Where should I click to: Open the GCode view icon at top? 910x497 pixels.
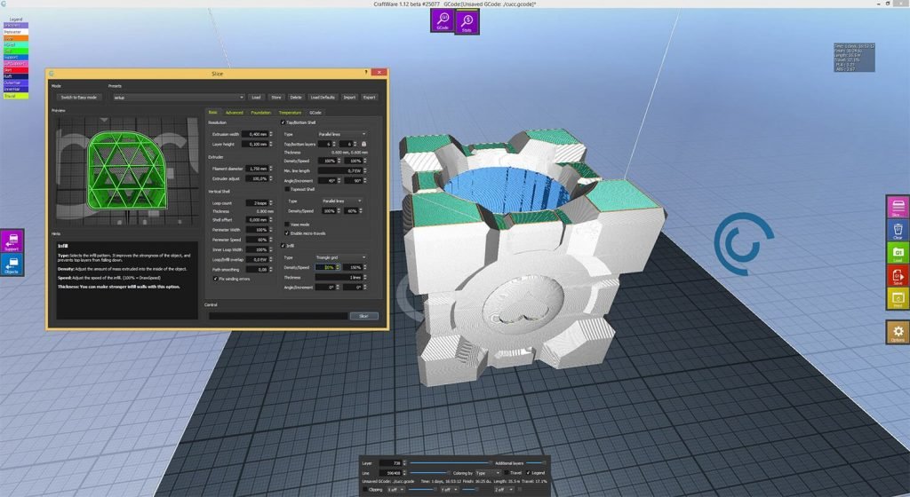[443, 20]
